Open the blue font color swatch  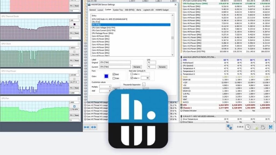(x=106, y=76)
